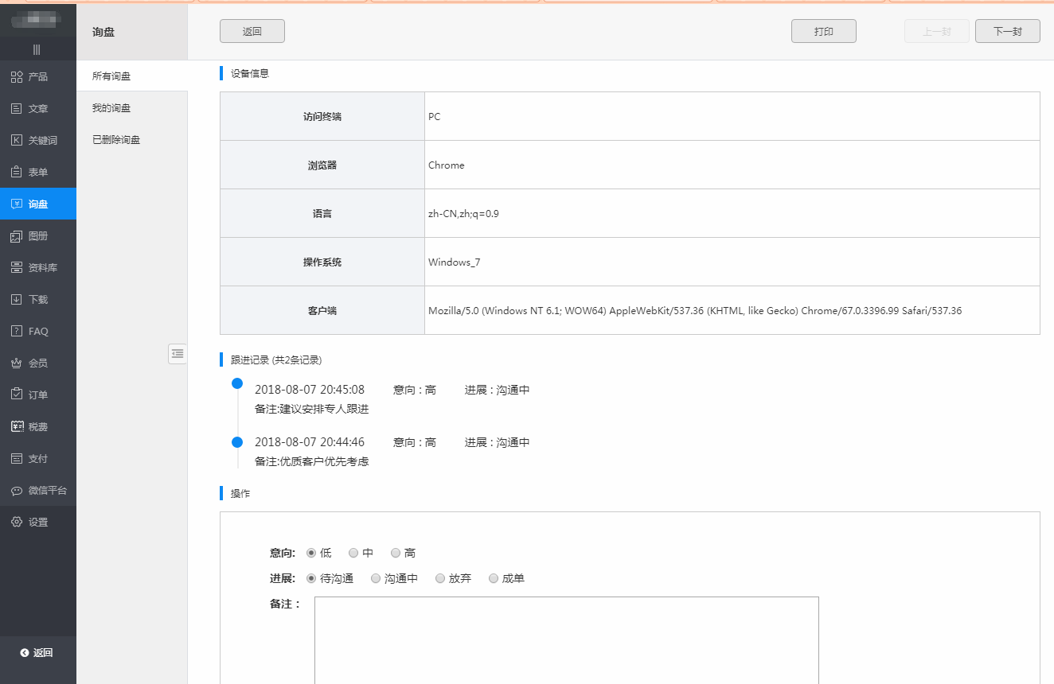1054x684 pixels.
Task: Print the inquiry using 打印 button
Action: point(823,31)
